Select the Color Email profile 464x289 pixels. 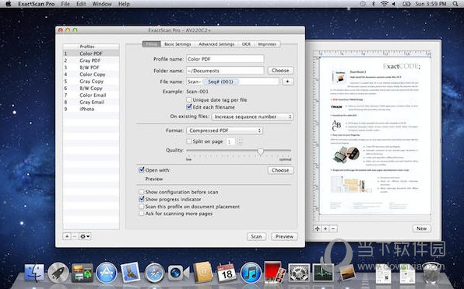pyautogui.click(x=91, y=95)
